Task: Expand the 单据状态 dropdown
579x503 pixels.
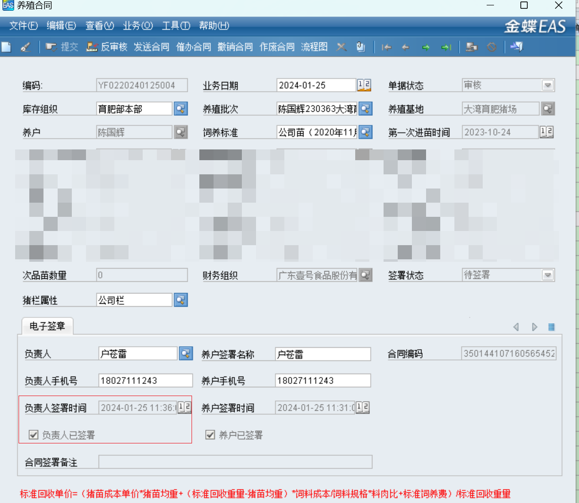Action: click(x=548, y=85)
